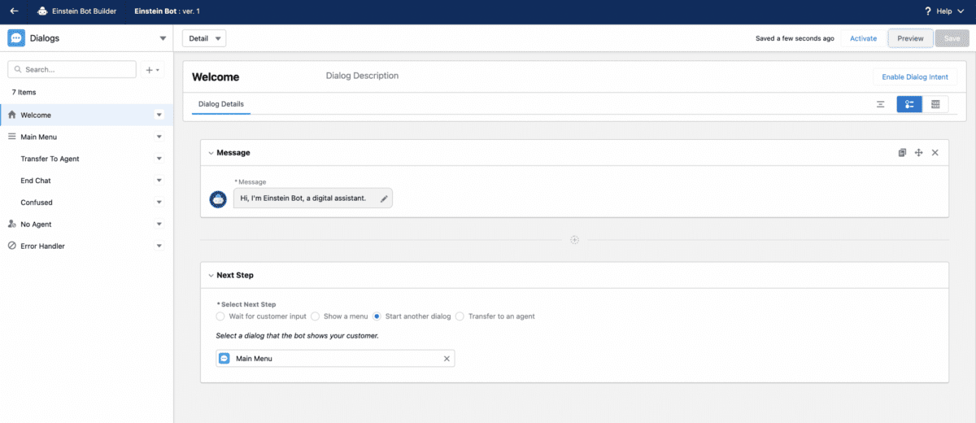The height and width of the screenshot is (423, 976).
Task: Click the Main Menu dialog selection field
Action: pyautogui.click(x=335, y=358)
